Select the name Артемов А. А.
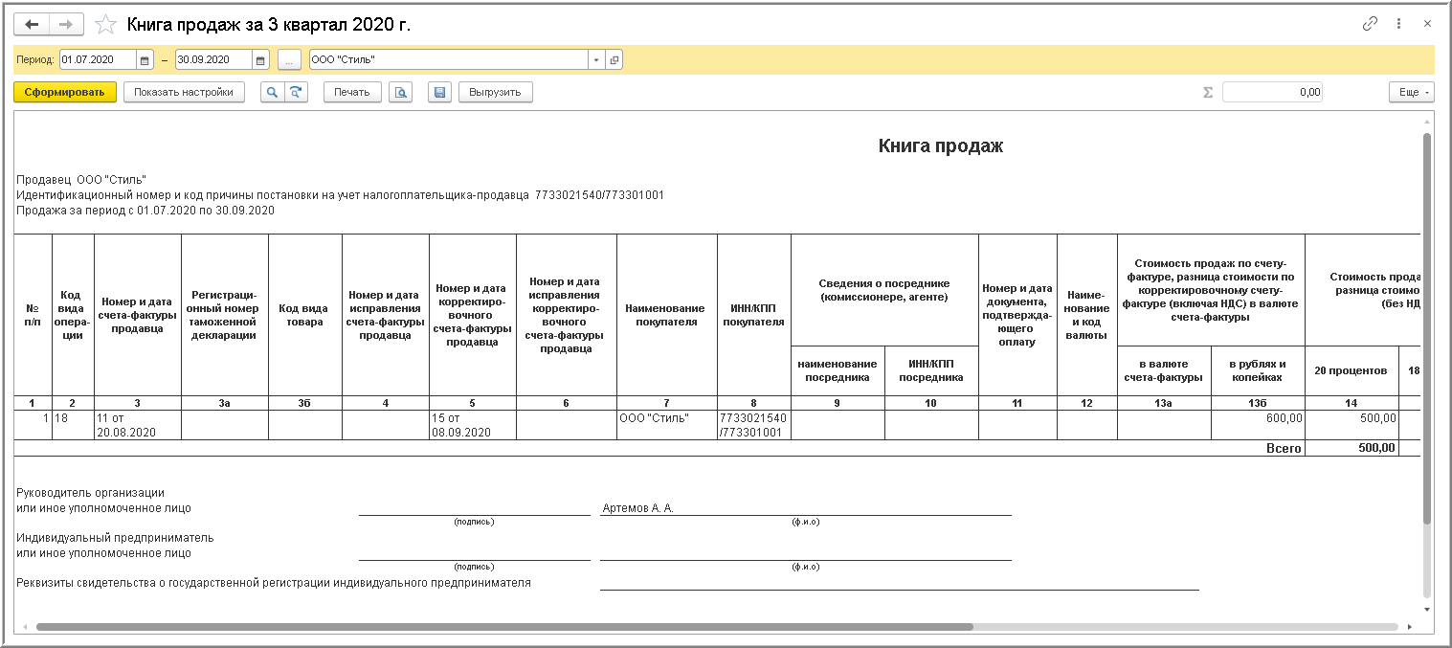 (x=637, y=508)
